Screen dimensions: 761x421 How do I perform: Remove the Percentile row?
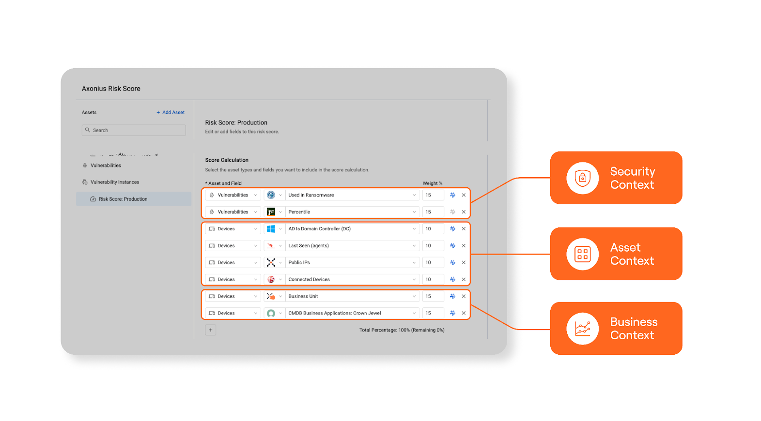click(464, 212)
